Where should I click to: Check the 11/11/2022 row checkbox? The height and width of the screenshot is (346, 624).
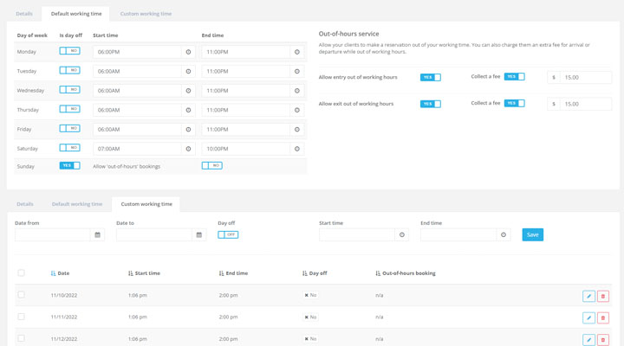[21, 317]
